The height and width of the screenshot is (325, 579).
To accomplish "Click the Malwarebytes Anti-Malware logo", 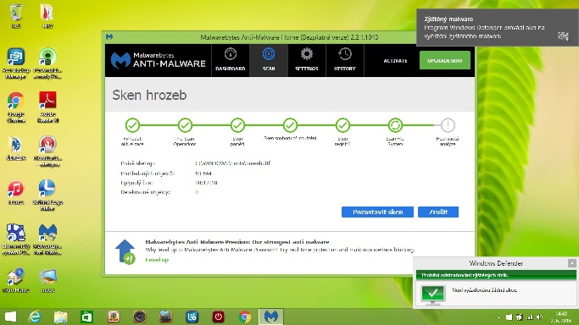I will pos(158,60).
